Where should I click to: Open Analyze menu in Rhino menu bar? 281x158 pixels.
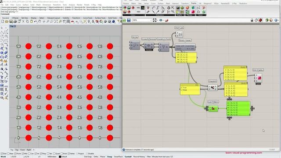tap(72, 5)
